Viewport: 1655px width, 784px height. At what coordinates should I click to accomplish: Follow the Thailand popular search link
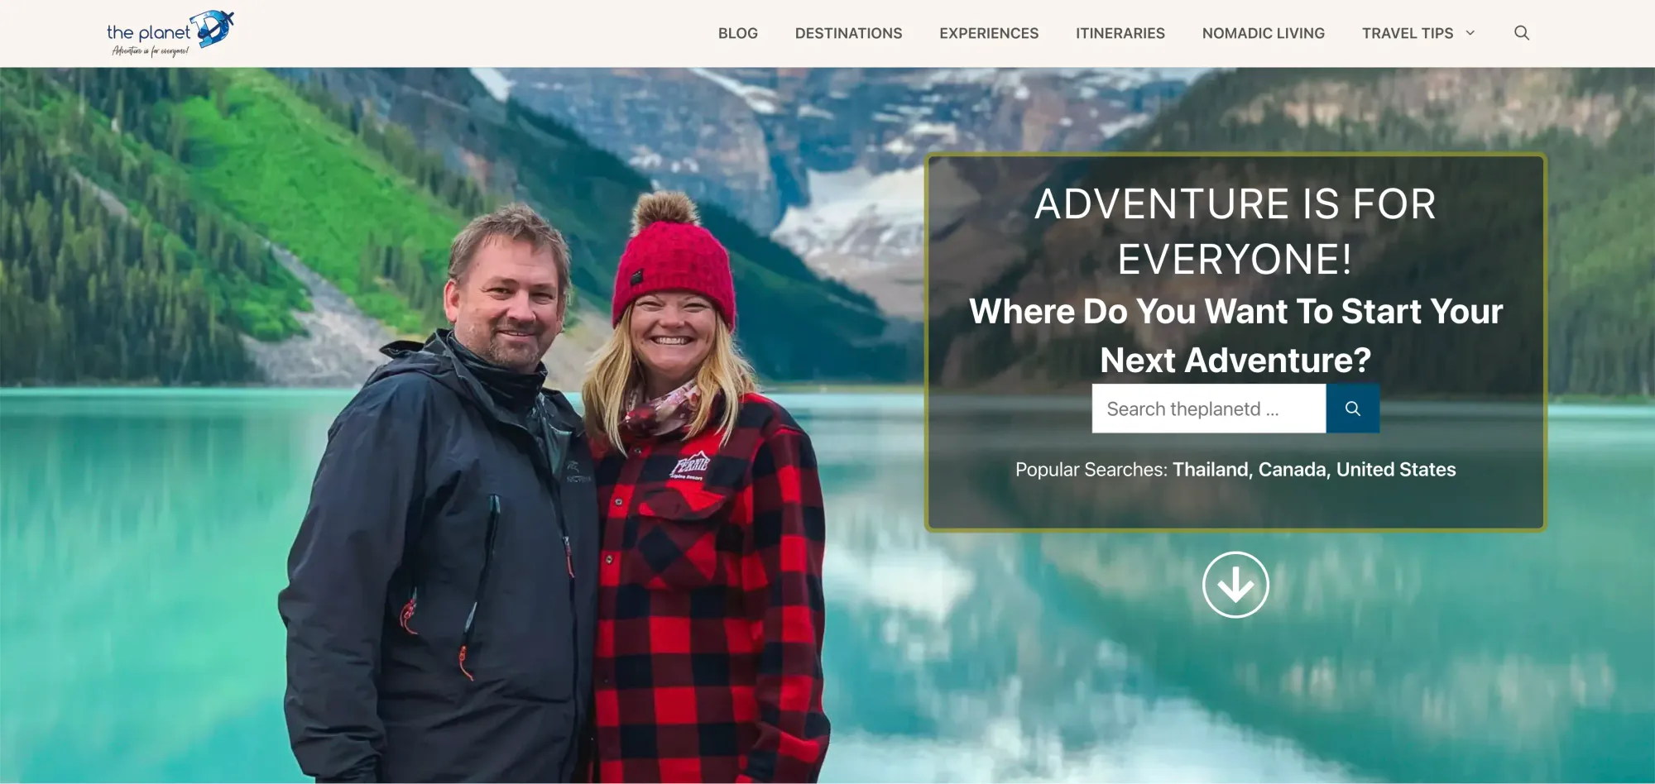point(1211,470)
